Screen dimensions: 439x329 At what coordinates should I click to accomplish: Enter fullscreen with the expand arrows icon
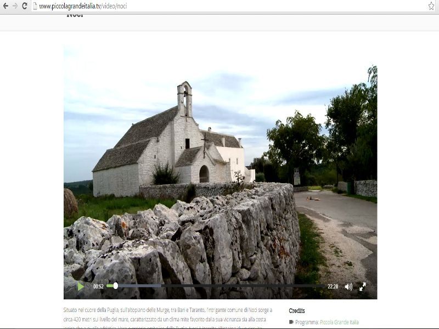[x=363, y=286]
